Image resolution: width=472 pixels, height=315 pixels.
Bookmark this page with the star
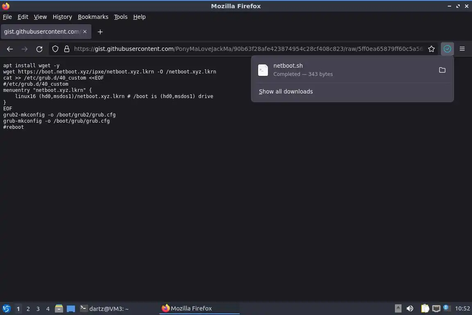coord(431,49)
